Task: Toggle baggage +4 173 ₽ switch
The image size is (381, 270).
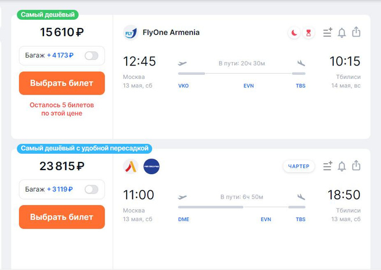Action: [92, 56]
